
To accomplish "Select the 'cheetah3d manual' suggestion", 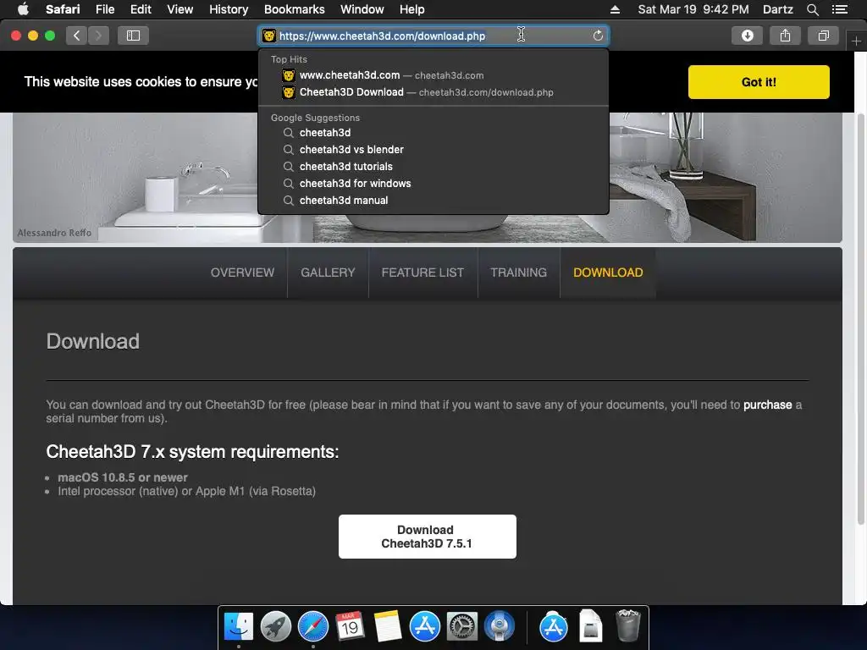I will (x=433, y=200).
